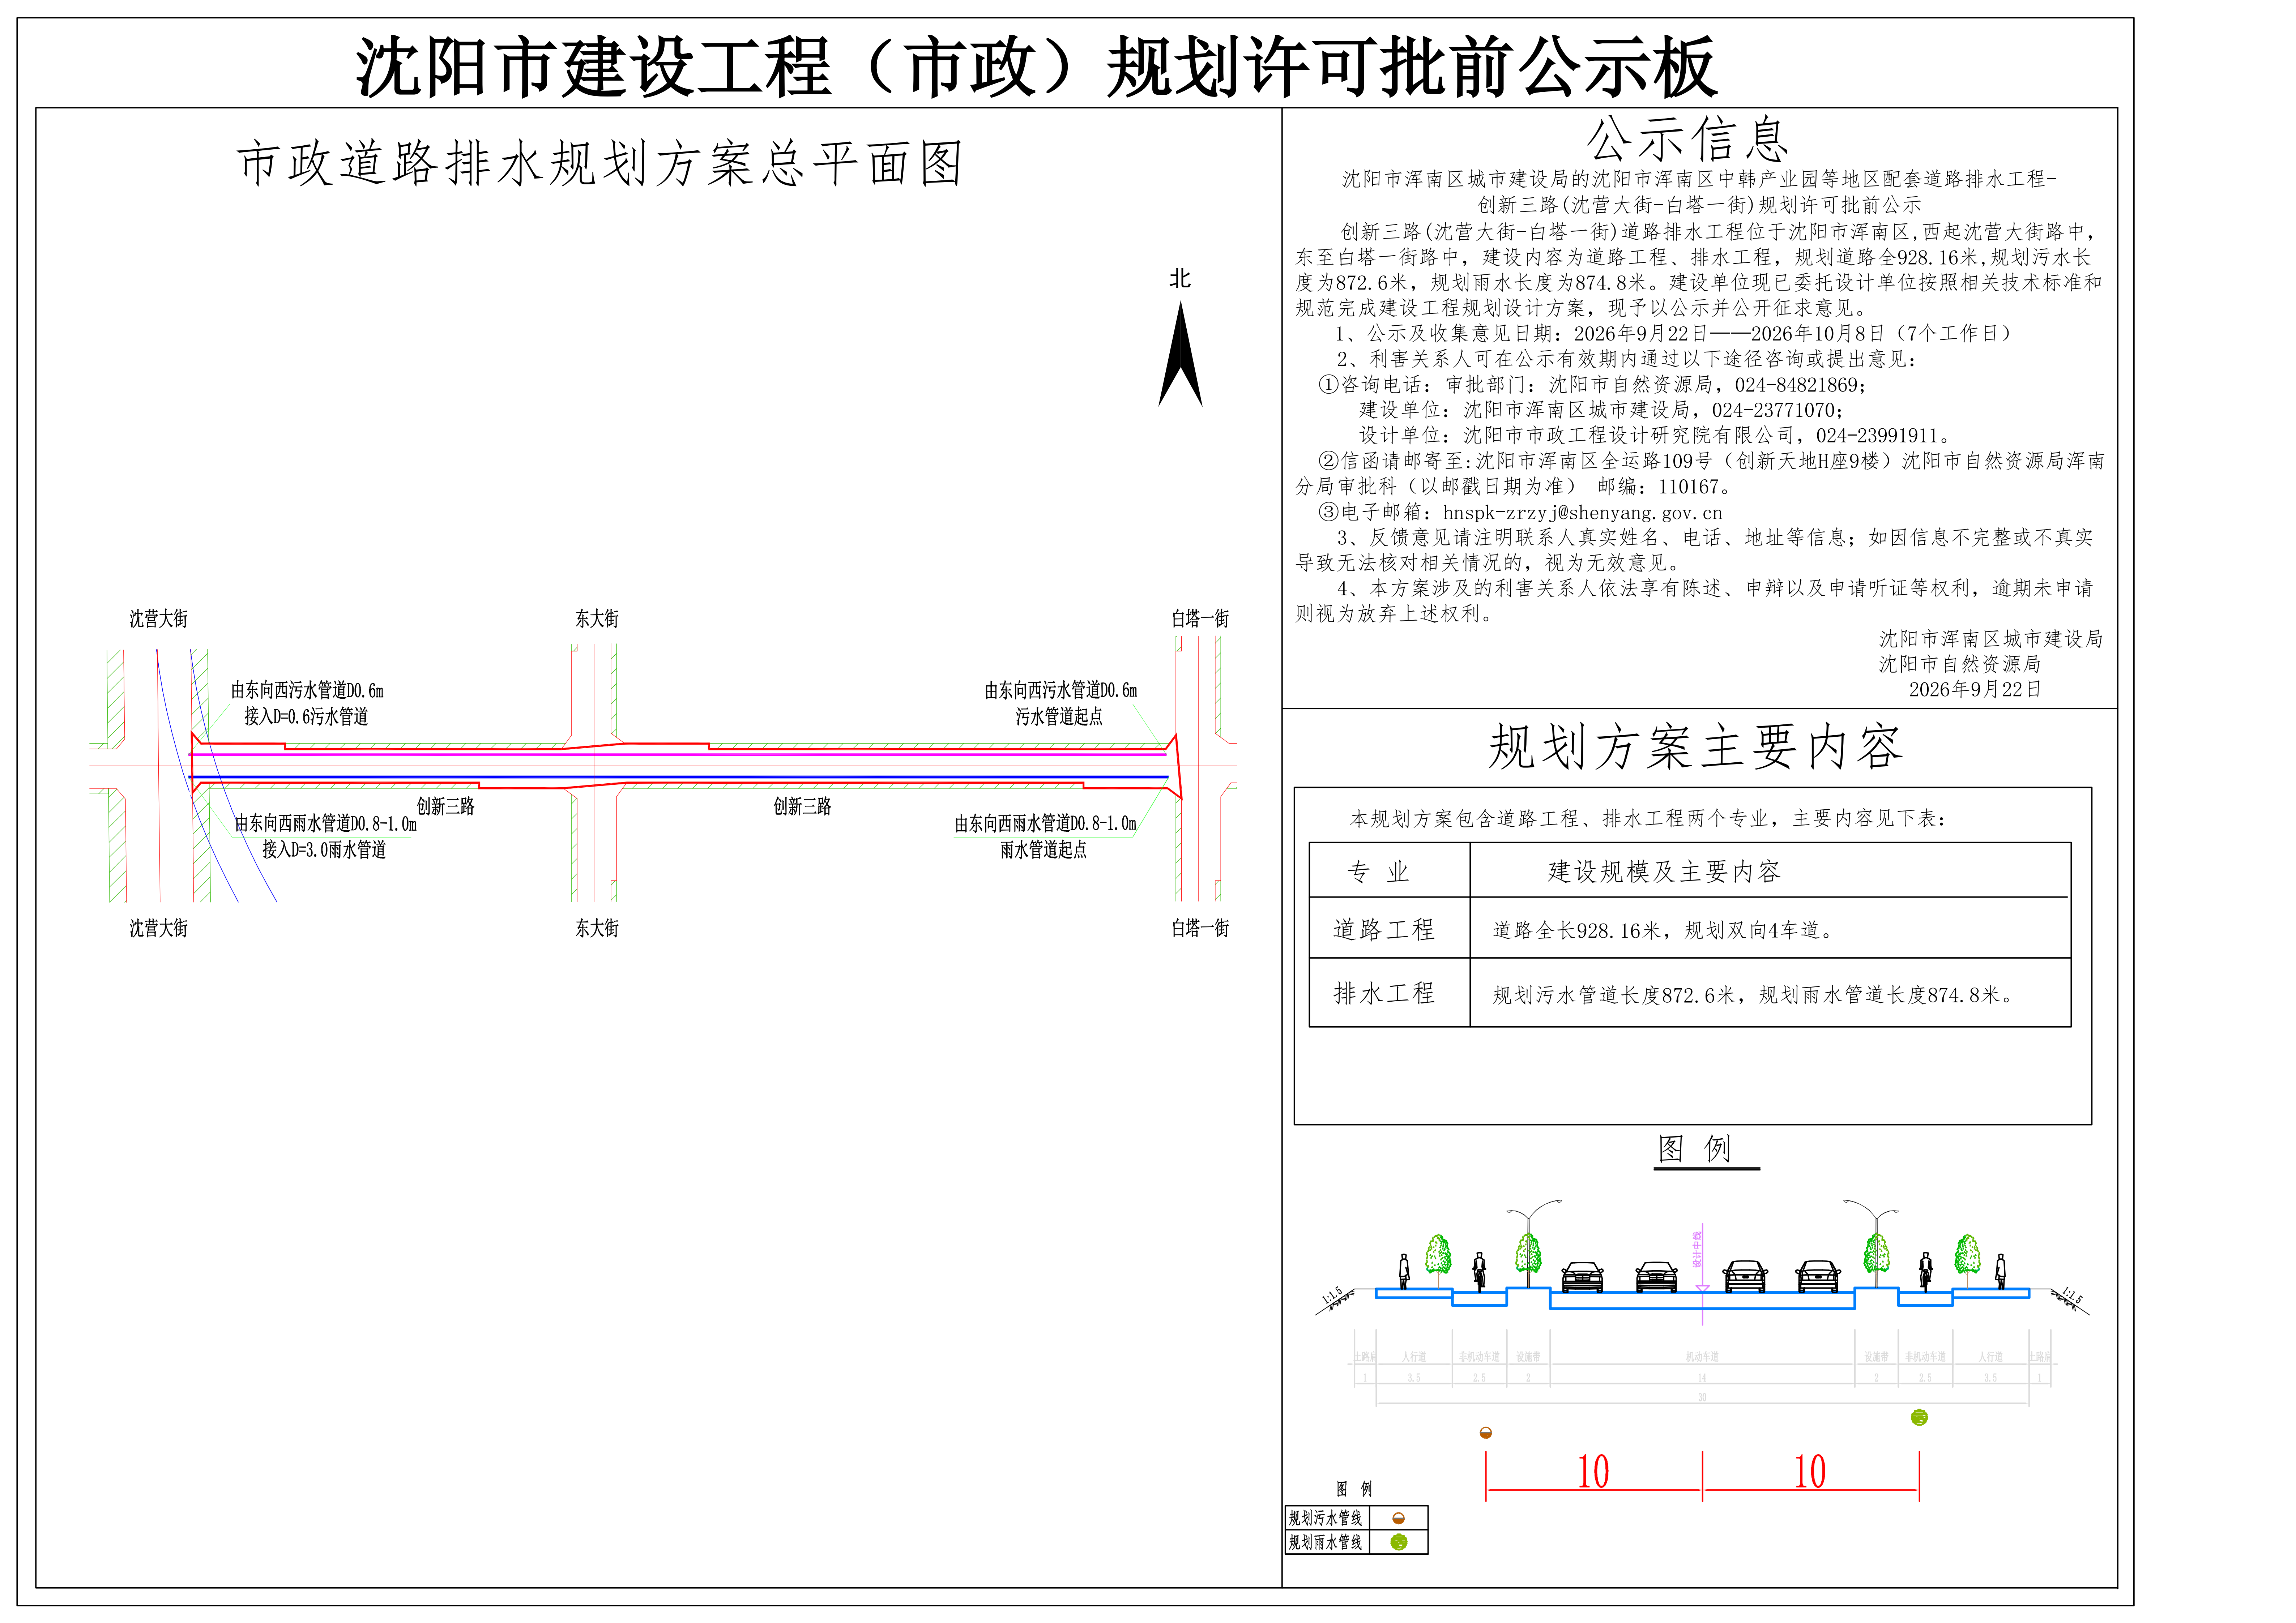
Task: Click the north arrow symbol on the plan
Action: (1180, 354)
